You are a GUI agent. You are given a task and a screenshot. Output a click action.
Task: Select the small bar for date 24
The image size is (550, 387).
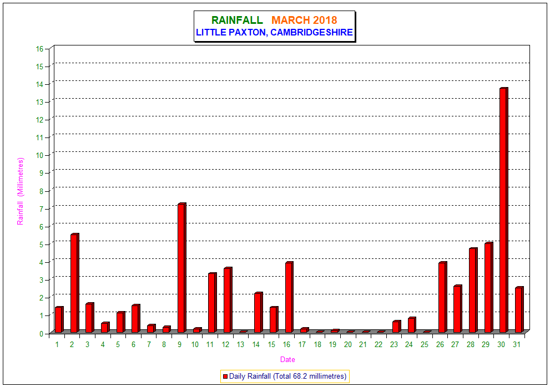pos(412,324)
